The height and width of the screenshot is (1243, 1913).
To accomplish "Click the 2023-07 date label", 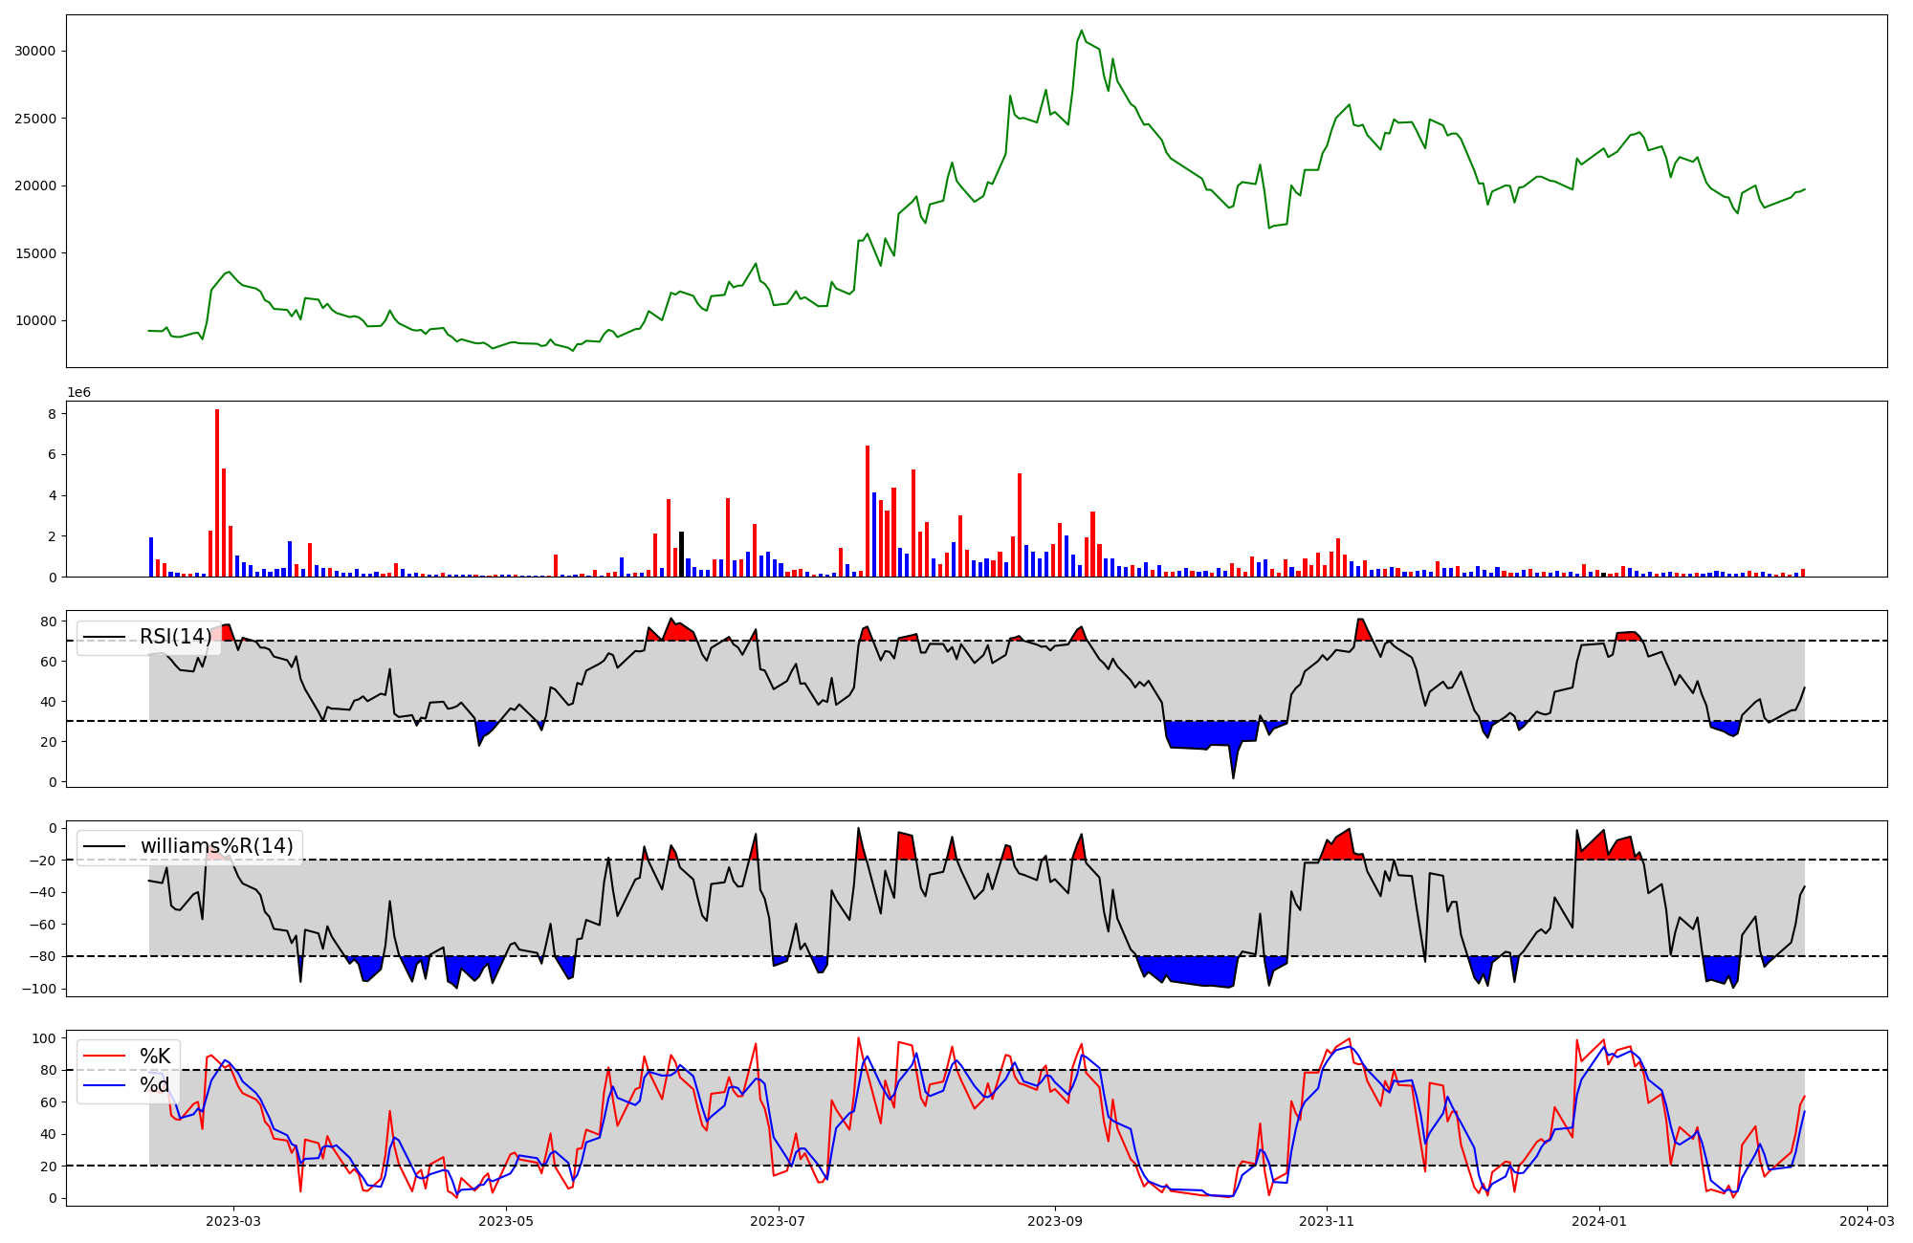I will click(778, 1220).
